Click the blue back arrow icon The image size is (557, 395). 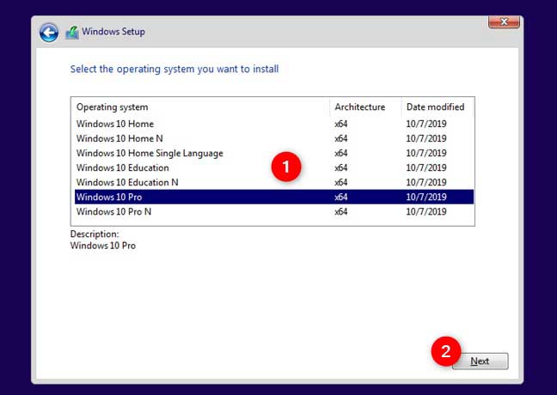(x=49, y=33)
